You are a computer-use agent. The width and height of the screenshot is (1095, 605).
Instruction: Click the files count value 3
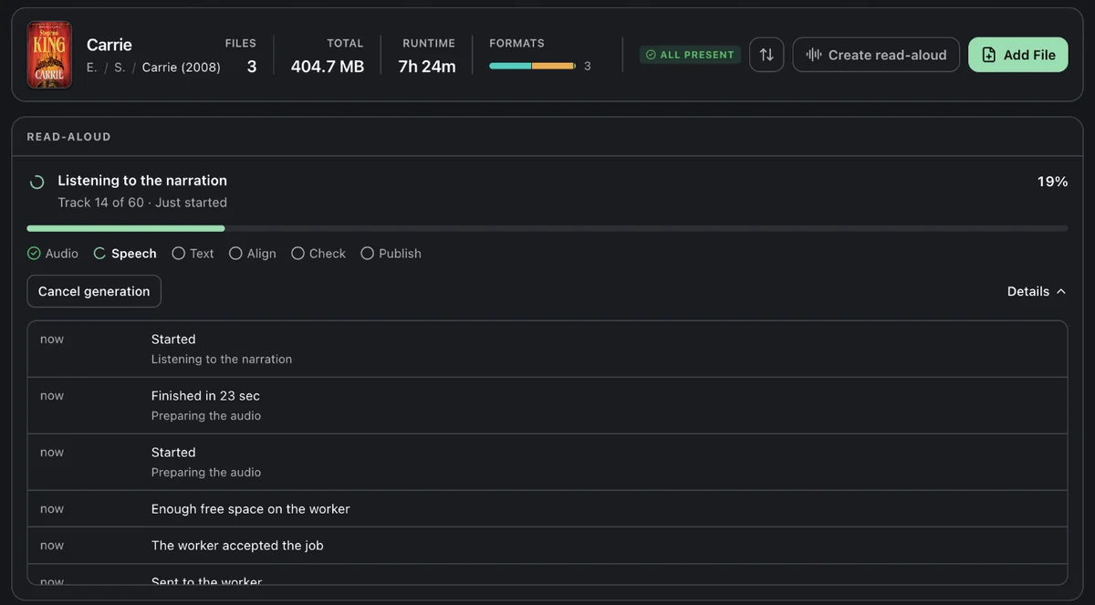coord(252,67)
